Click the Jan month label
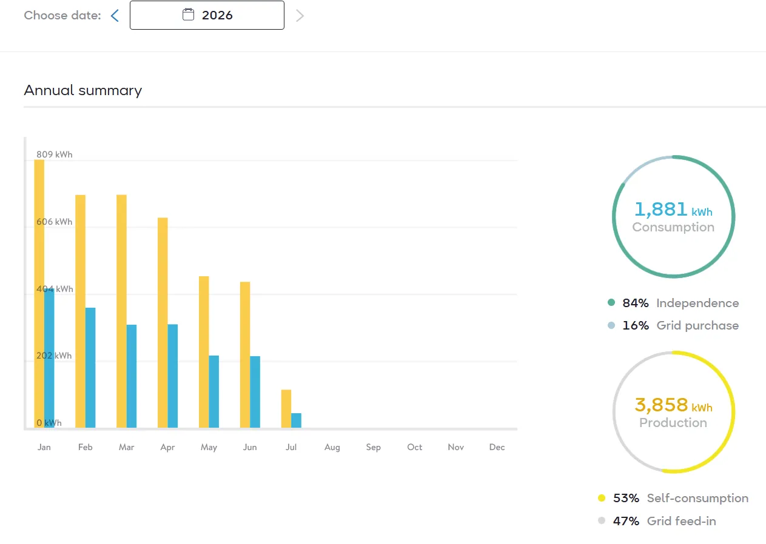The image size is (766, 544). coord(44,447)
